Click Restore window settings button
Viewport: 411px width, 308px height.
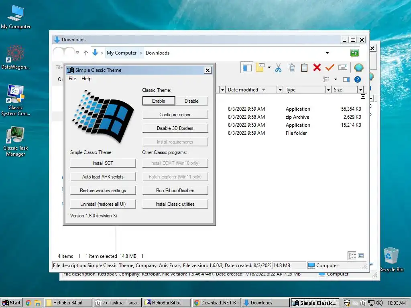(103, 190)
